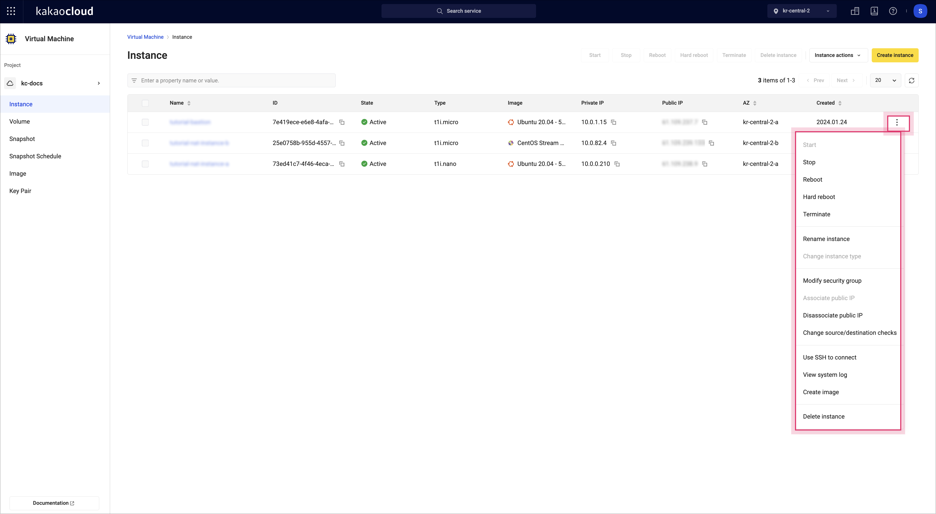
Task: Click the Create instance button
Action: [895, 55]
